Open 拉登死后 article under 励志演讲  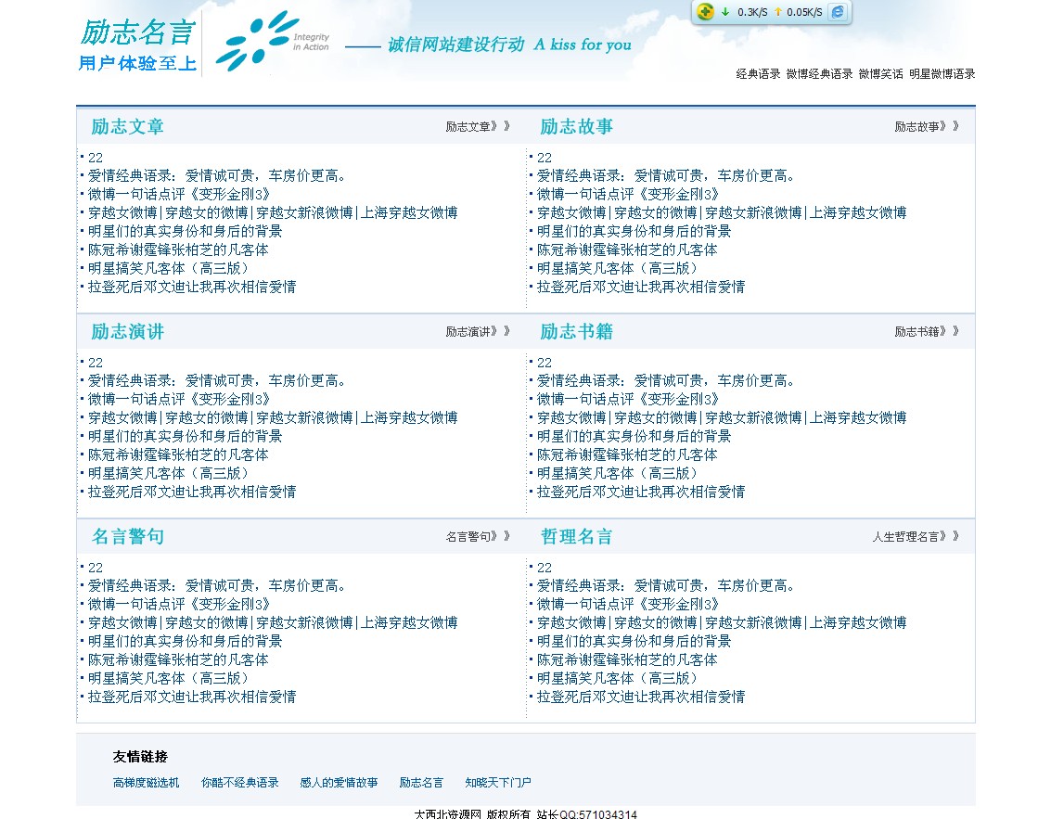pos(192,492)
